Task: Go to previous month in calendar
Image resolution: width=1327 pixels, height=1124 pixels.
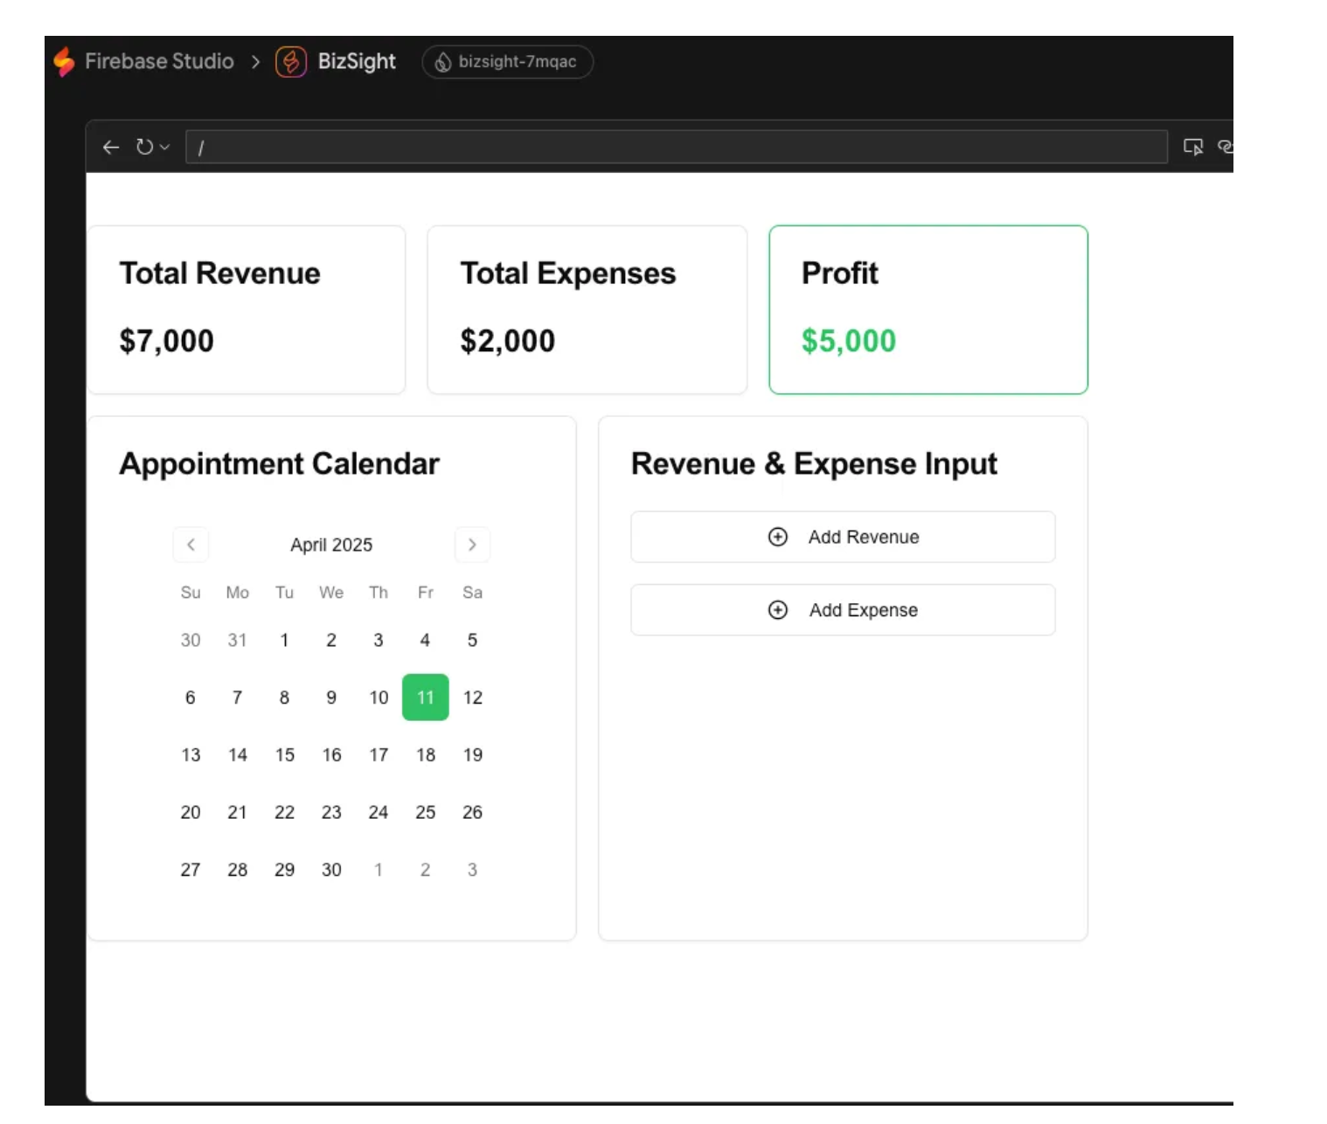Action: (191, 545)
